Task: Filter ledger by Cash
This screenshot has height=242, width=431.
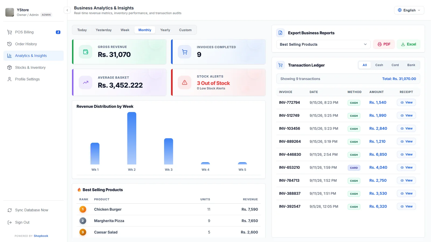Action: [379, 65]
